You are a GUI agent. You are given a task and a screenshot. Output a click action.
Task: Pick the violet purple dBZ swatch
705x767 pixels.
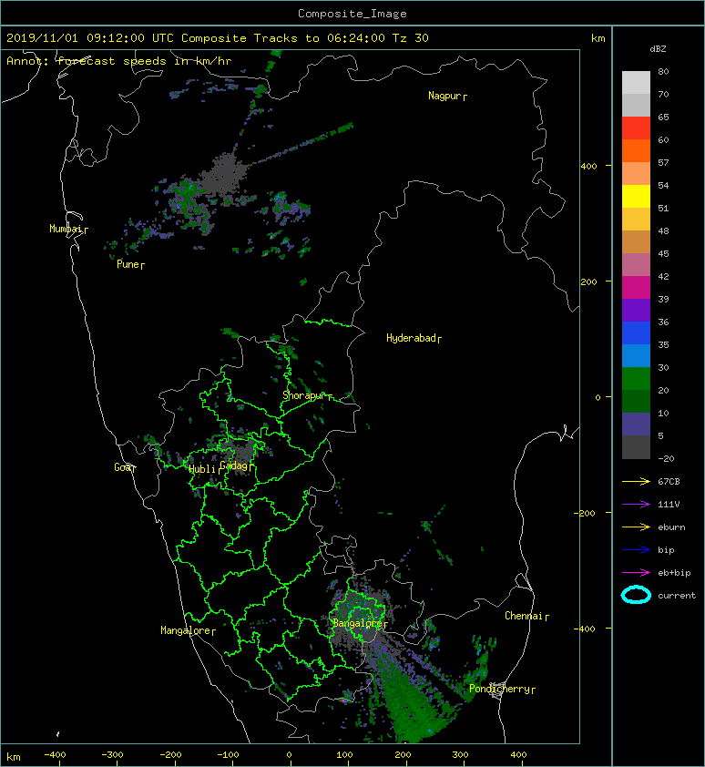(x=636, y=310)
